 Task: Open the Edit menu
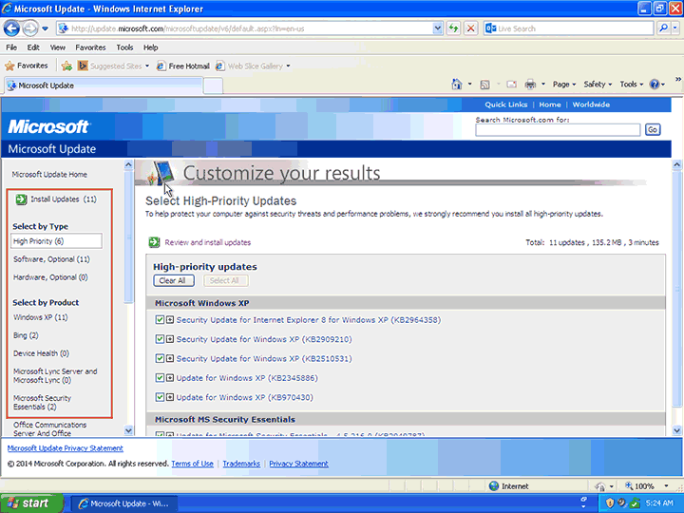click(x=33, y=47)
